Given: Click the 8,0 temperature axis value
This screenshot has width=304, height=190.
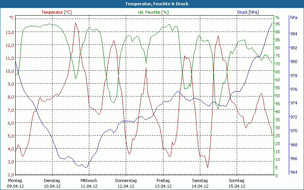Looking at the screenshot, I should [x=11, y=97].
